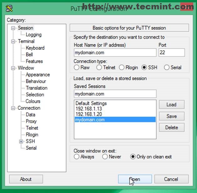Set close window on exit to Never

tap(105, 157)
